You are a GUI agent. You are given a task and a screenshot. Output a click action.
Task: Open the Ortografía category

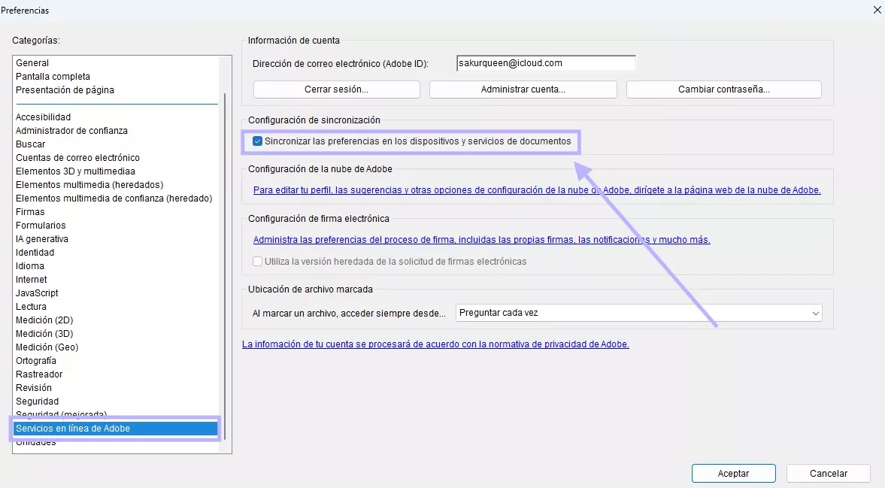coord(36,361)
